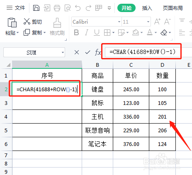192x175 pixels.
Task: Click the price cell 245.00
Action: [131, 89]
